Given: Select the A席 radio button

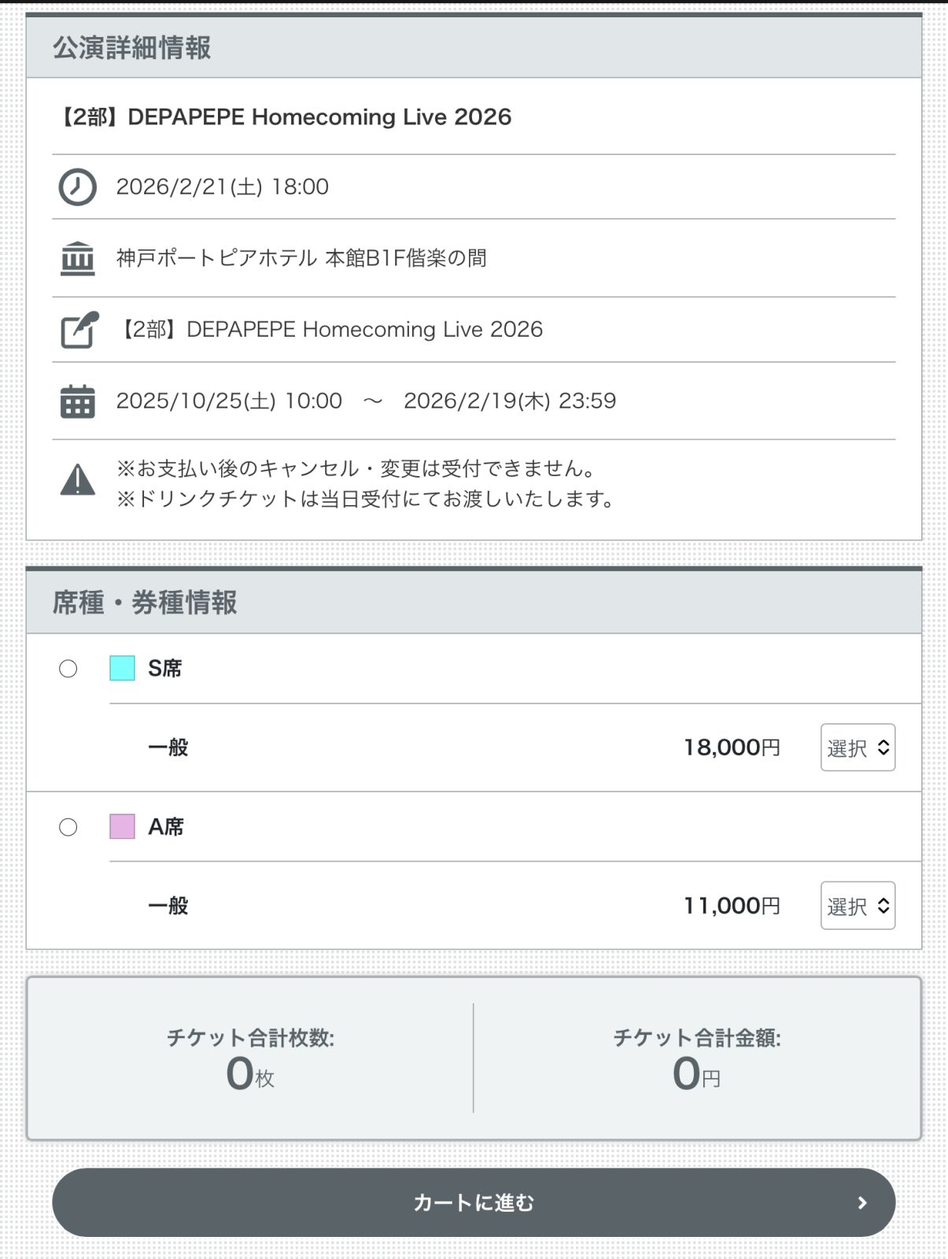Looking at the screenshot, I should coord(68,827).
